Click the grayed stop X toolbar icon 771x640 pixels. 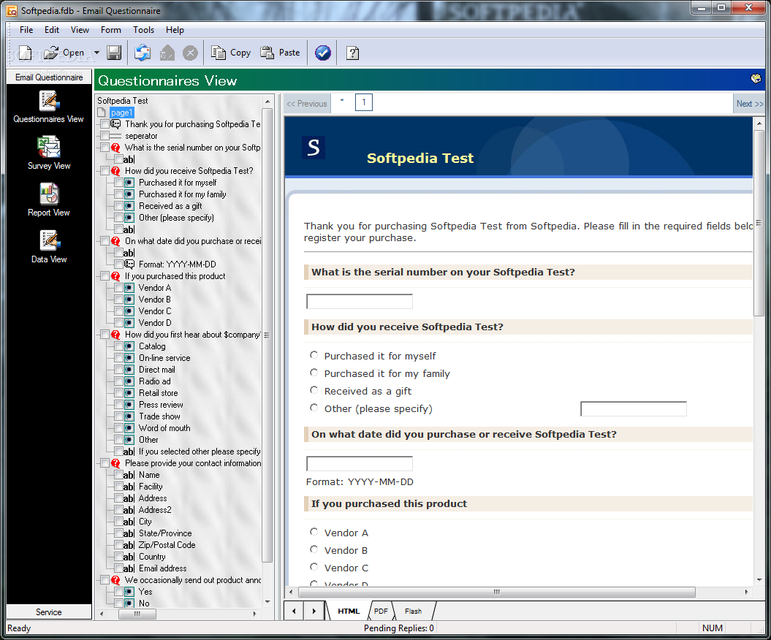point(190,53)
